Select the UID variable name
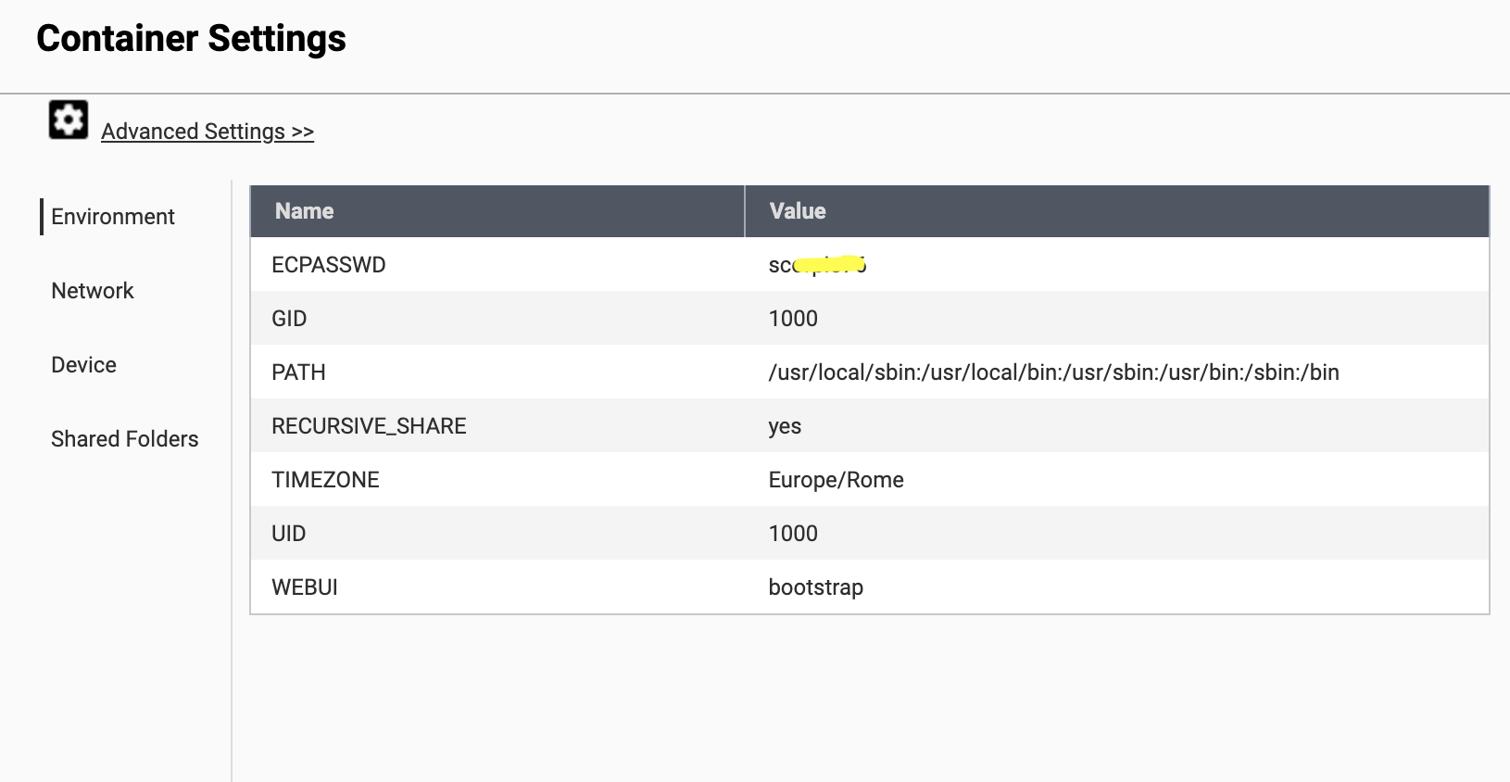The width and height of the screenshot is (1510, 782). point(288,534)
